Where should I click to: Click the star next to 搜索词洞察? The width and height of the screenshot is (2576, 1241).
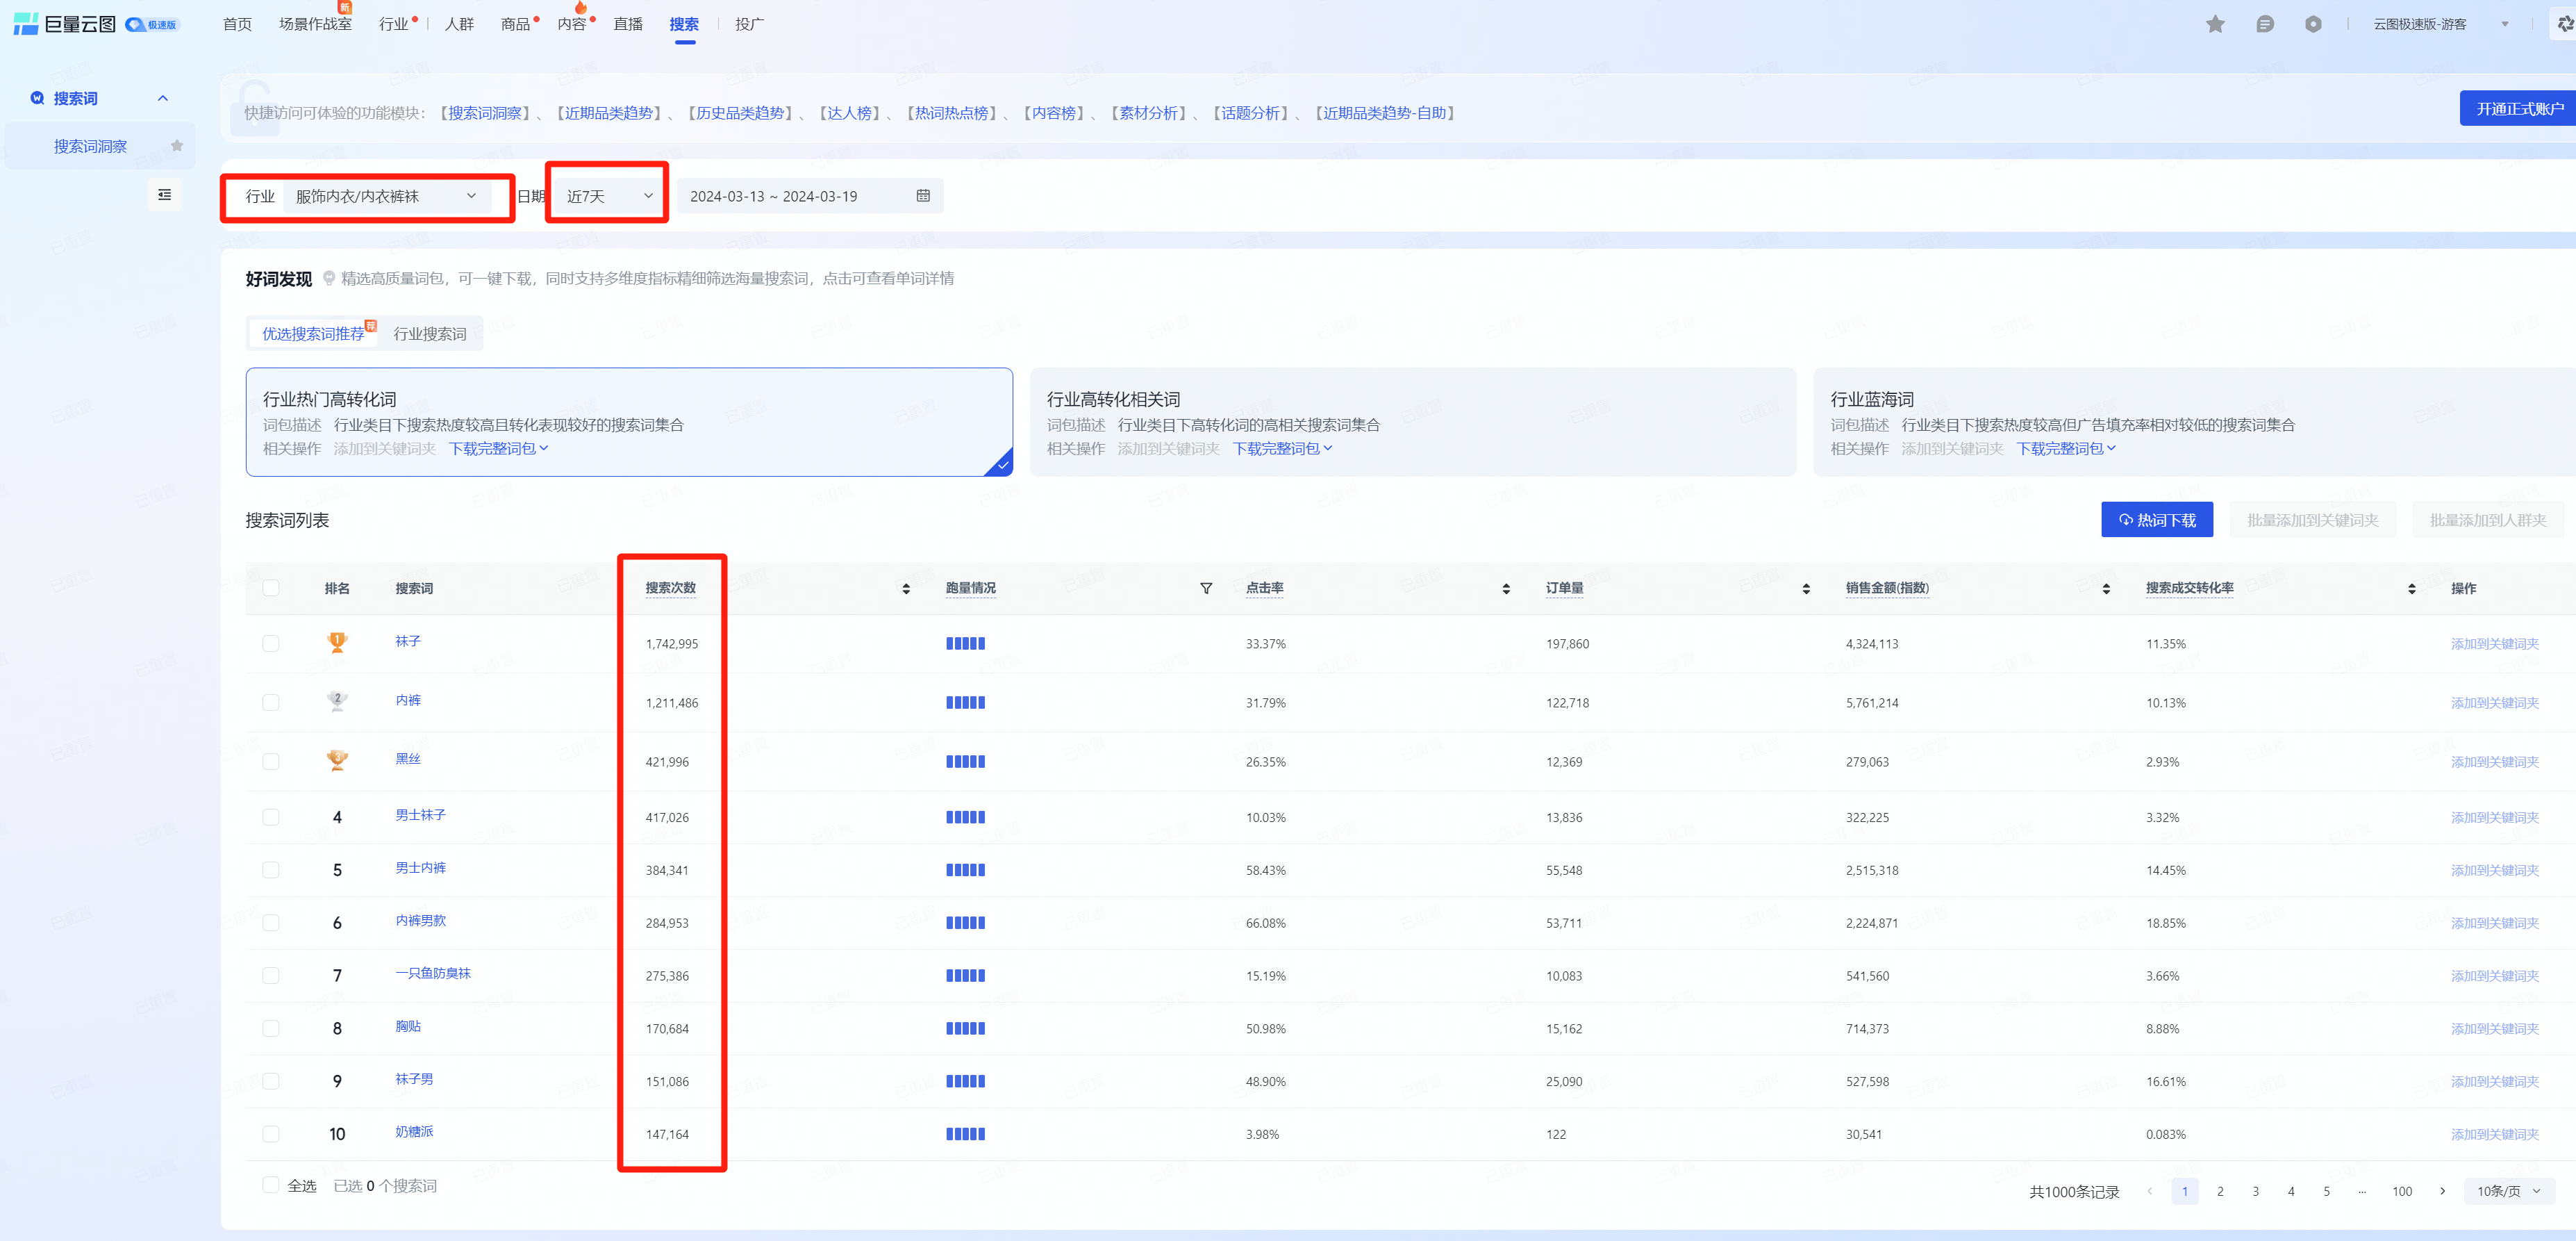tap(177, 146)
